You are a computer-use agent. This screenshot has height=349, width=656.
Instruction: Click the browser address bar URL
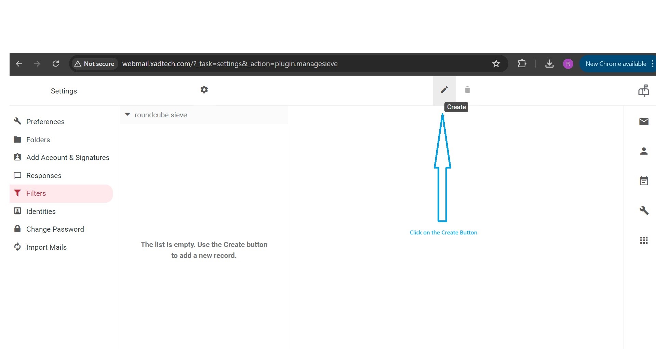[230, 64]
